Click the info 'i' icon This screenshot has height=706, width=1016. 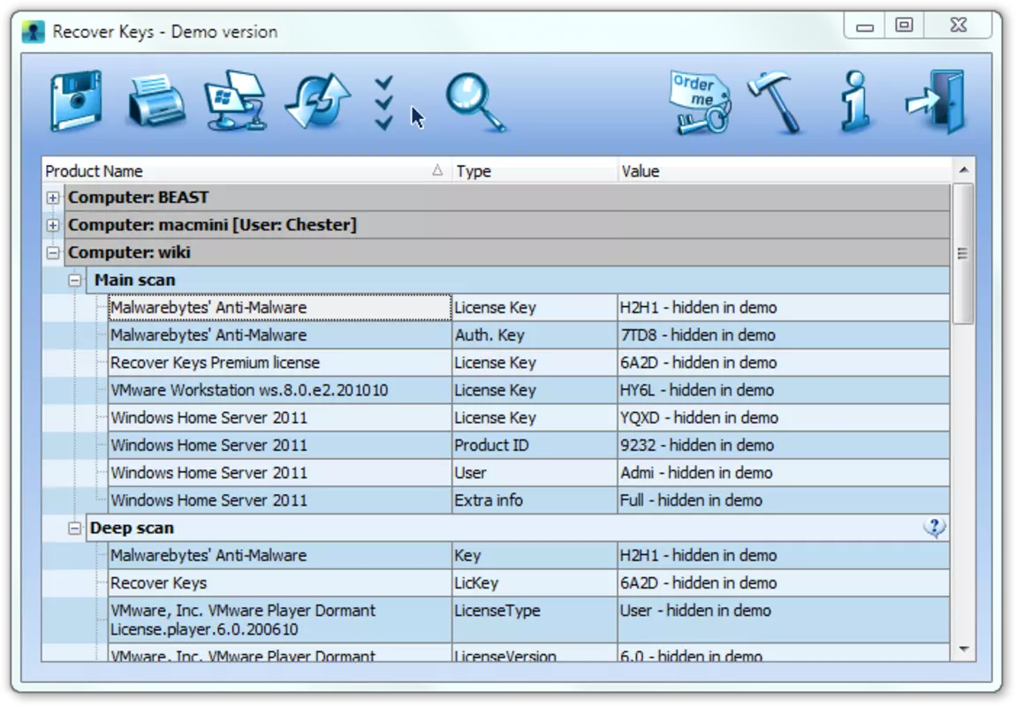(855, 102)
